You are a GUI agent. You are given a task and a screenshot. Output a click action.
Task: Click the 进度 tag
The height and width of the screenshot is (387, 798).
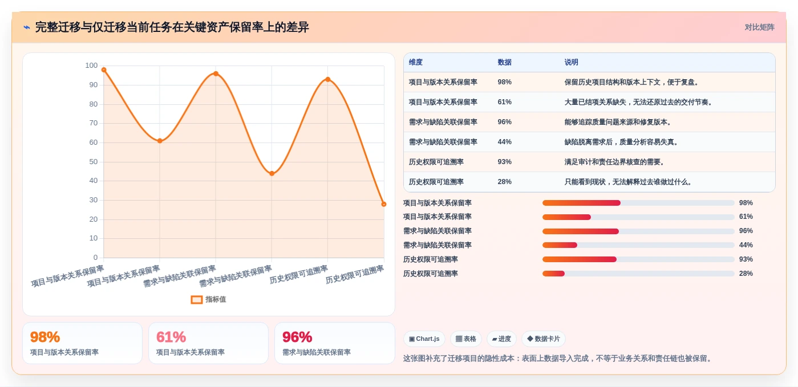[501, 339]
